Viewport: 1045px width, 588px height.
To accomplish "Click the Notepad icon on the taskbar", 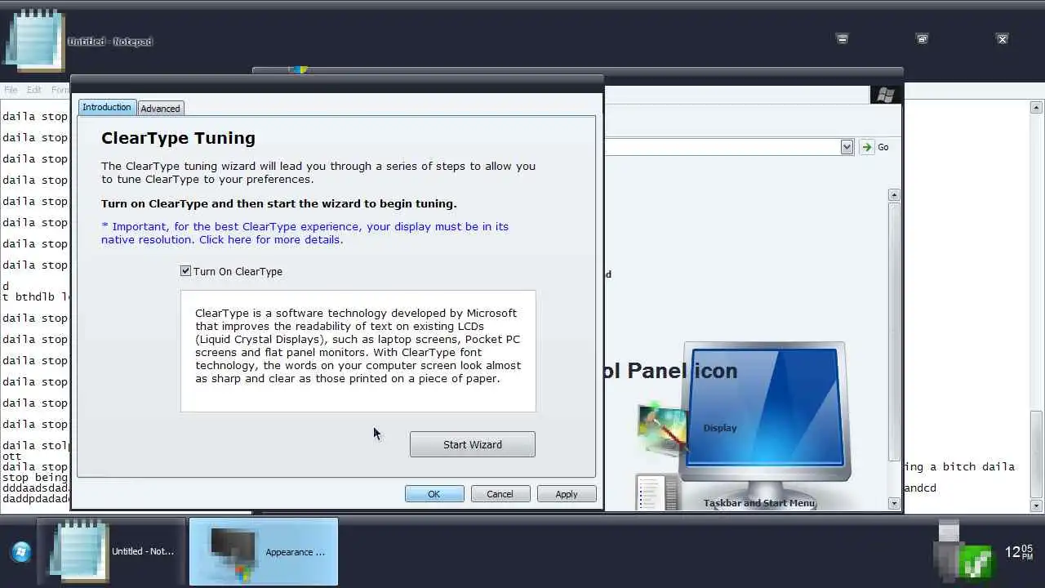I will (x=79, y=550).
